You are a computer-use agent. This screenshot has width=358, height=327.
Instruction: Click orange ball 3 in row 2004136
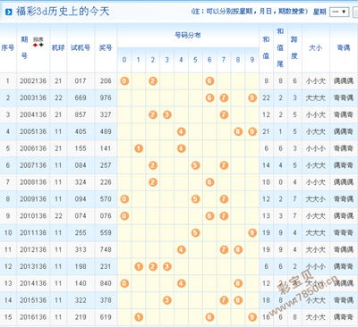[167, 114]
